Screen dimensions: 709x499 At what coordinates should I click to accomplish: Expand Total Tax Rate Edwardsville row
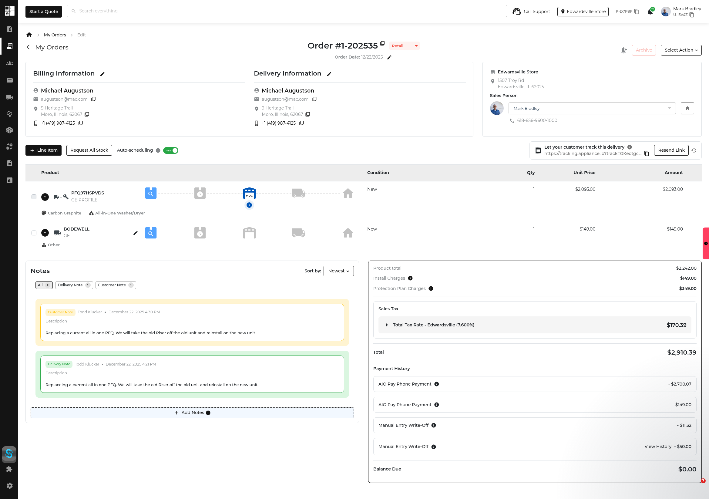coord(387,325)
